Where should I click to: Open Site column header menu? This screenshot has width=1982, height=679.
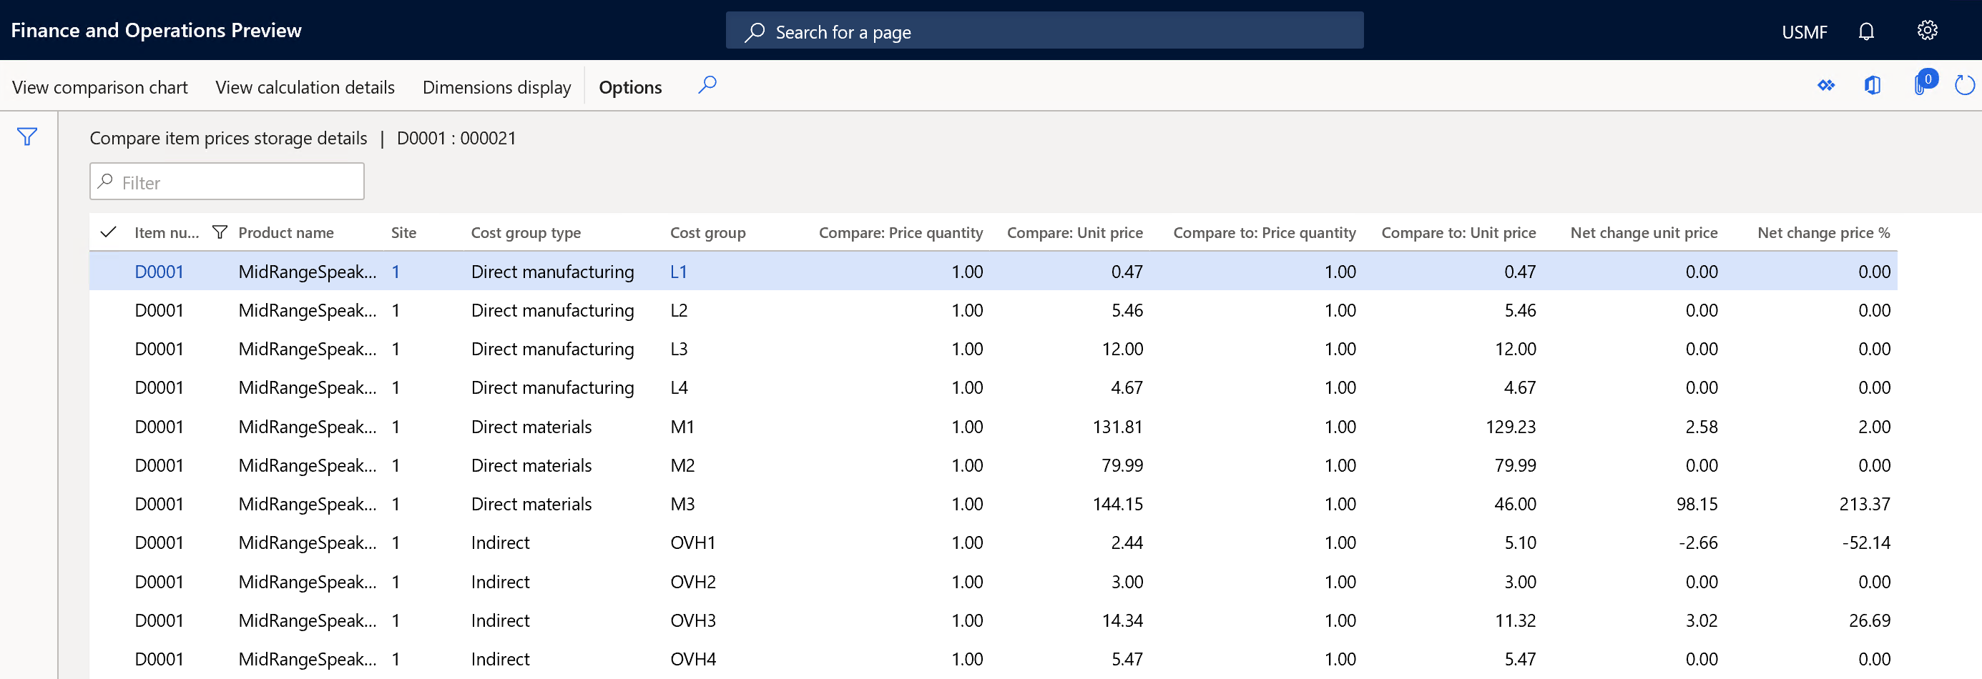(x=403, y=232)
